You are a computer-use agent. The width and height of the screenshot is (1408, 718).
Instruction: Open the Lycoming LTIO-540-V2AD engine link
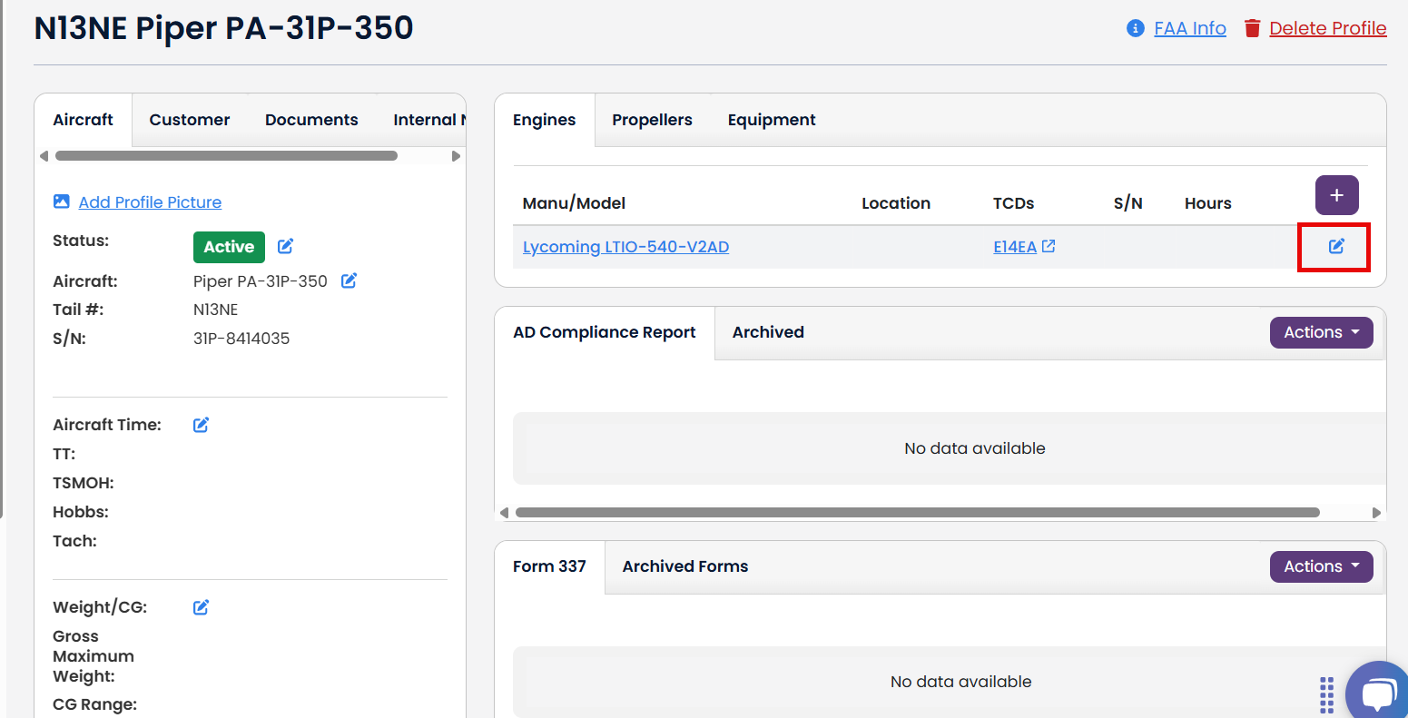[625, 247]
